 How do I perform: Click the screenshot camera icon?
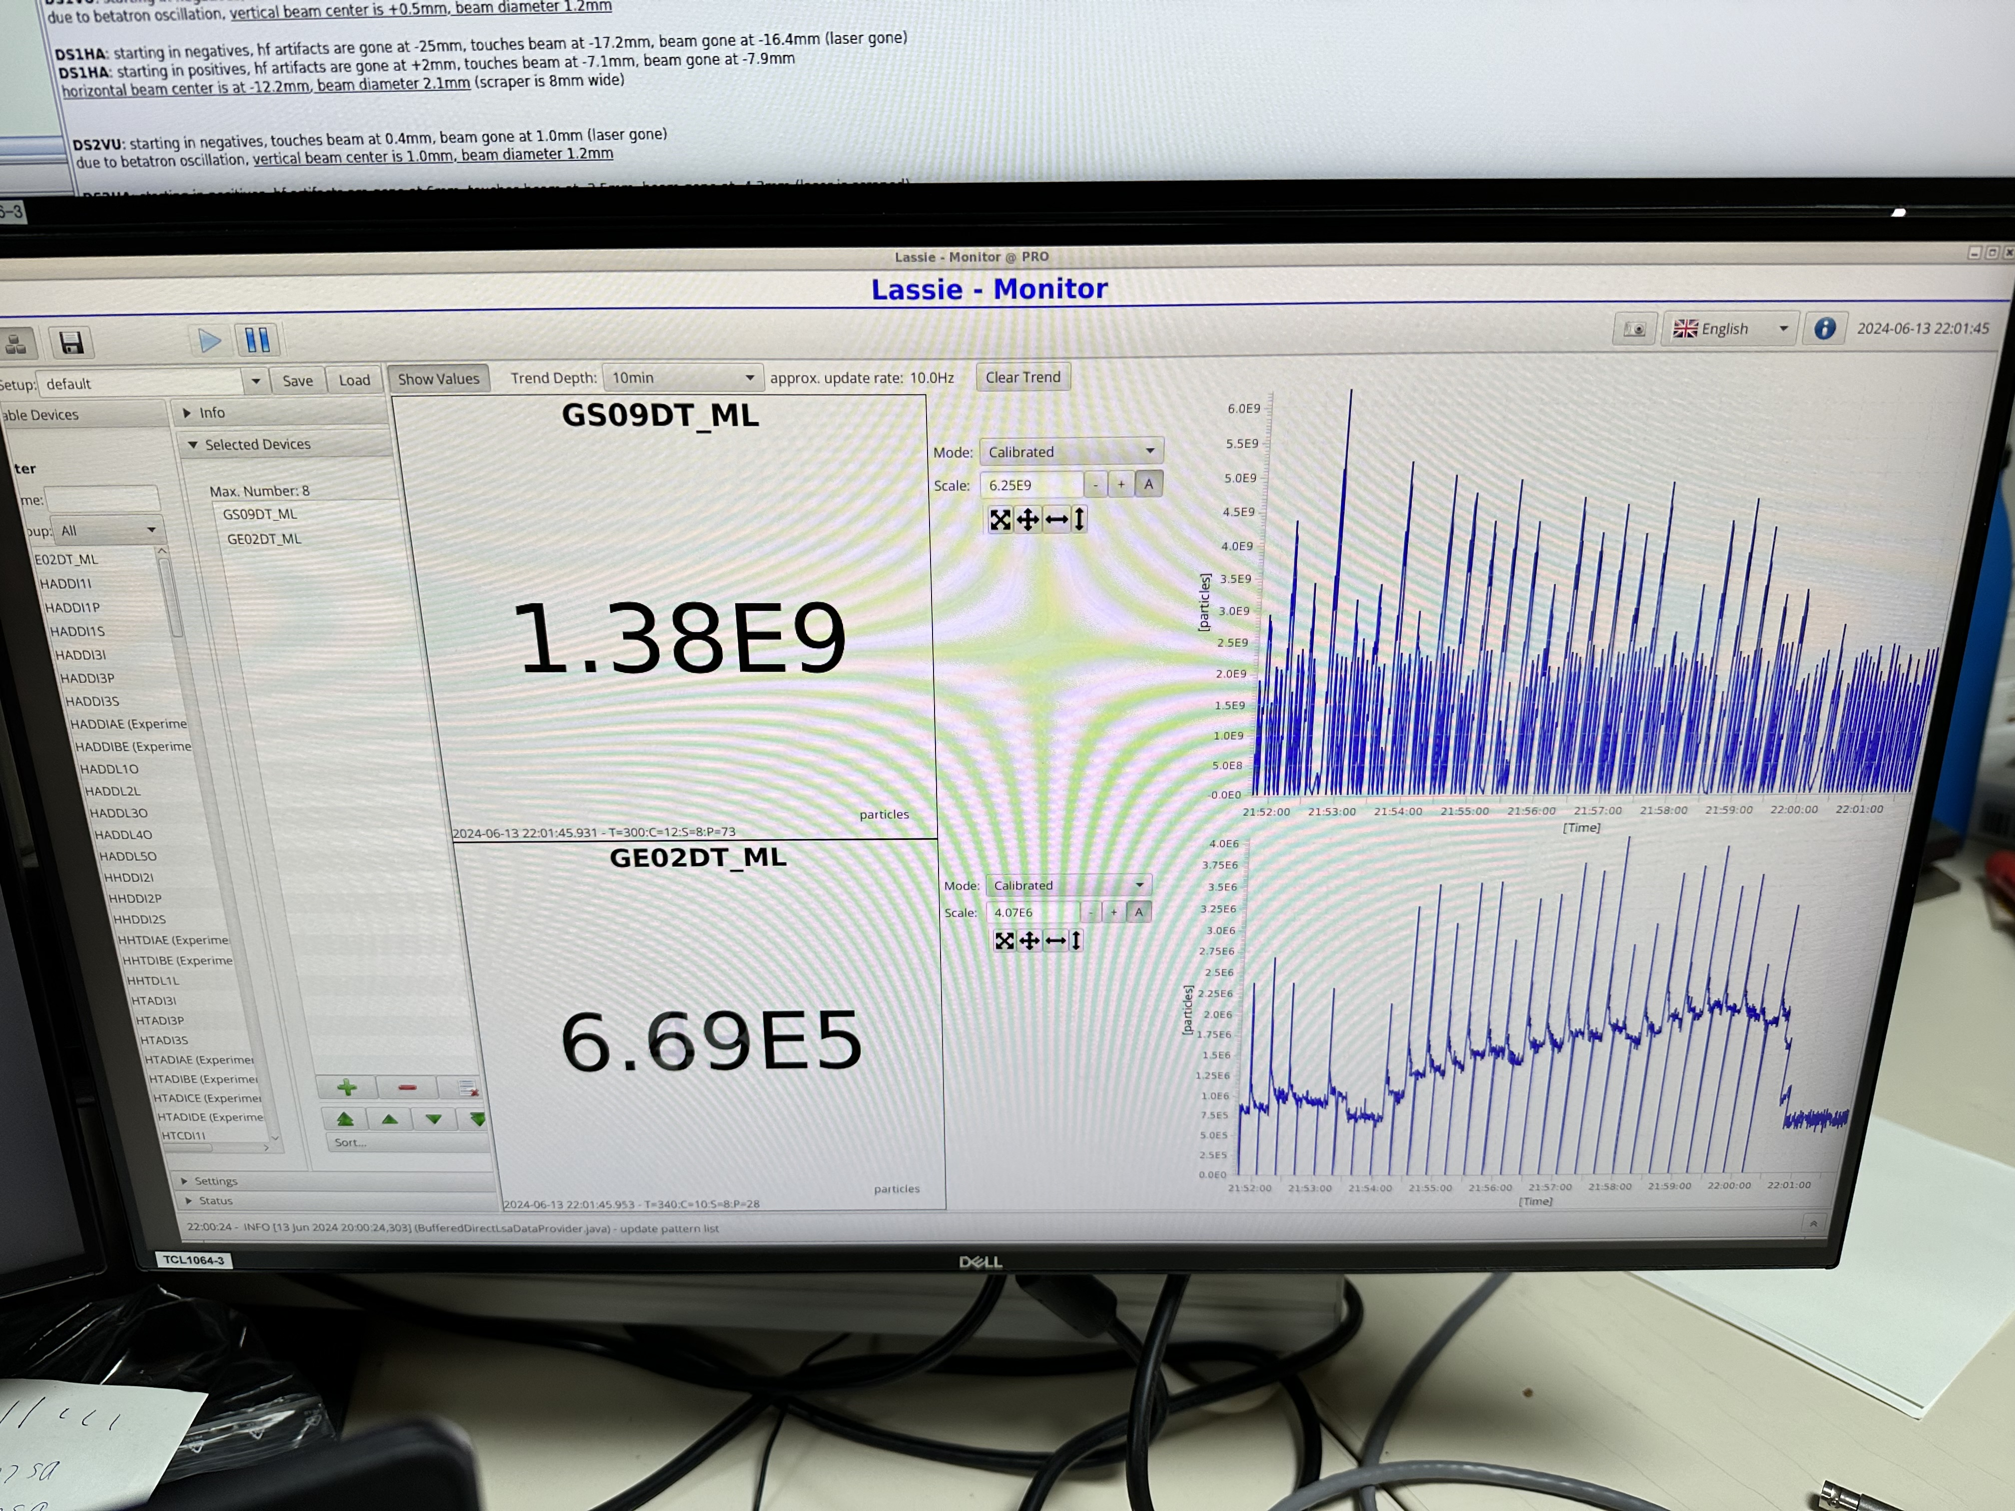pyautogui.click(x=1635, y=329)
